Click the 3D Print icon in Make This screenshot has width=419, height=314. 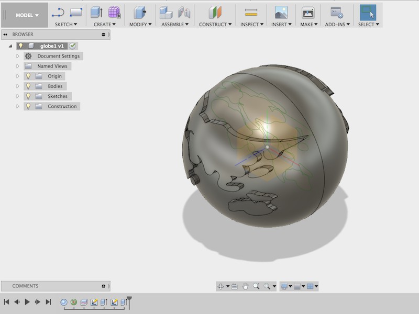308,13
